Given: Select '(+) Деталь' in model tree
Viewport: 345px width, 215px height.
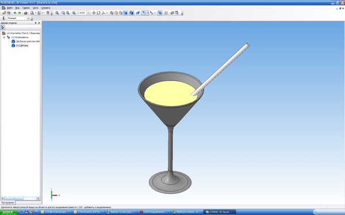Looking at the screenshot, I should click(22, 45).
